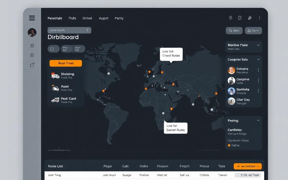Click the square view icon button
The width and height of the screenshot is (288, 180).
coord(53,49)
